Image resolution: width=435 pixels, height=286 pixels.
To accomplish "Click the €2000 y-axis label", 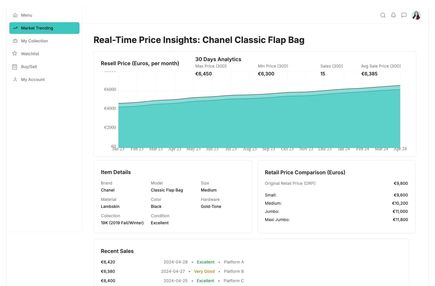I will click(110, 128).
